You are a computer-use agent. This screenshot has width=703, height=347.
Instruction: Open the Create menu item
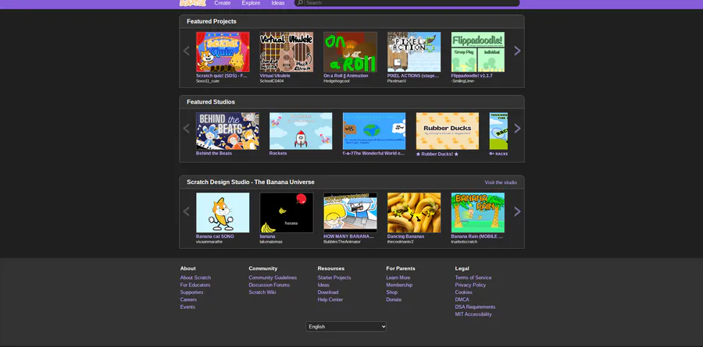[x=223, y=2]
